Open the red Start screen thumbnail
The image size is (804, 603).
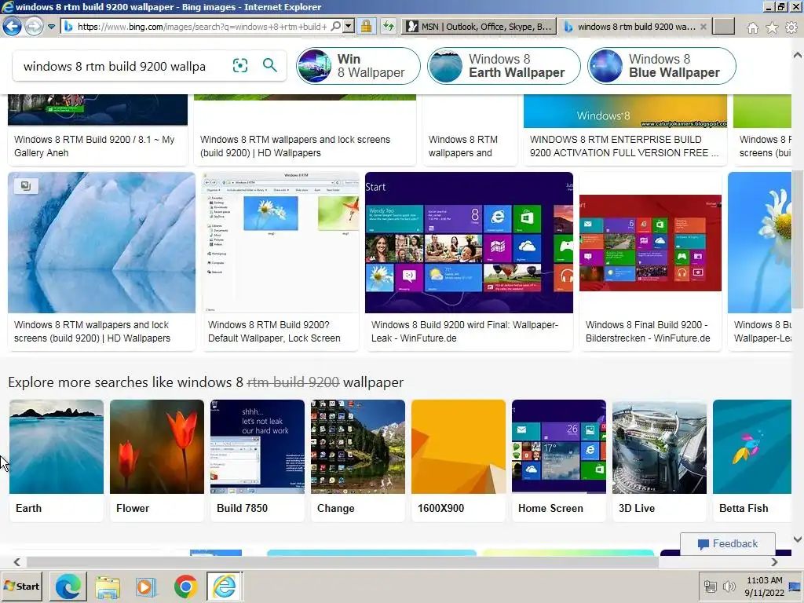coord(650,243)
